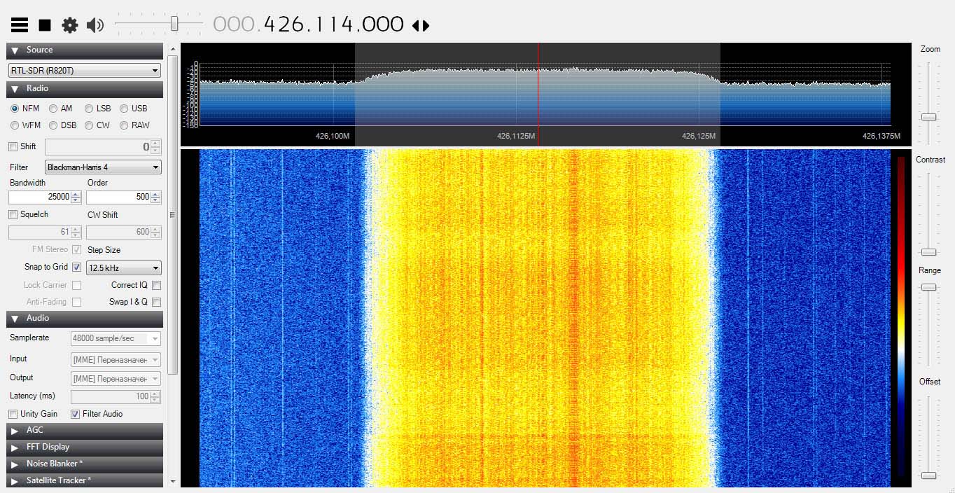This screenshot has width=955, height=493.
Task: Enable the Squelch checkbox
Action: point(13,215)
